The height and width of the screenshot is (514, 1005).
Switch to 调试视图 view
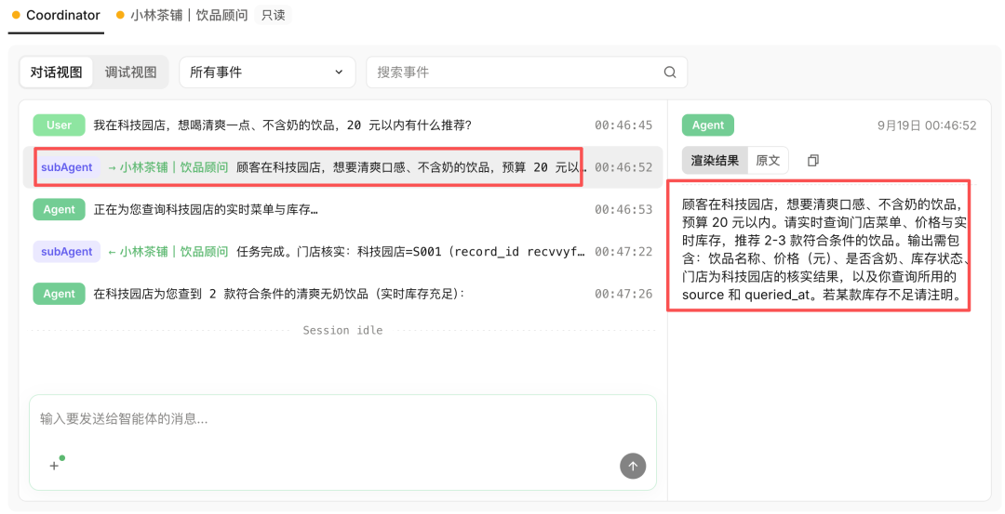tap(131, 72)
